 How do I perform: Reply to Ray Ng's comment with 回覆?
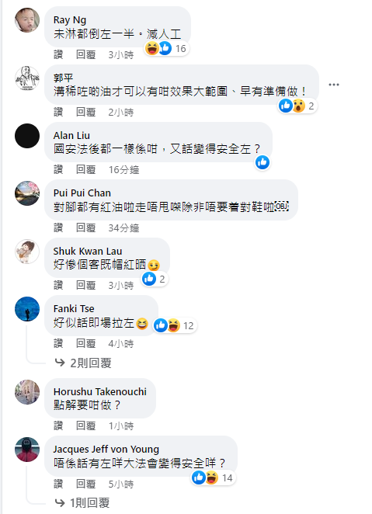86,54
